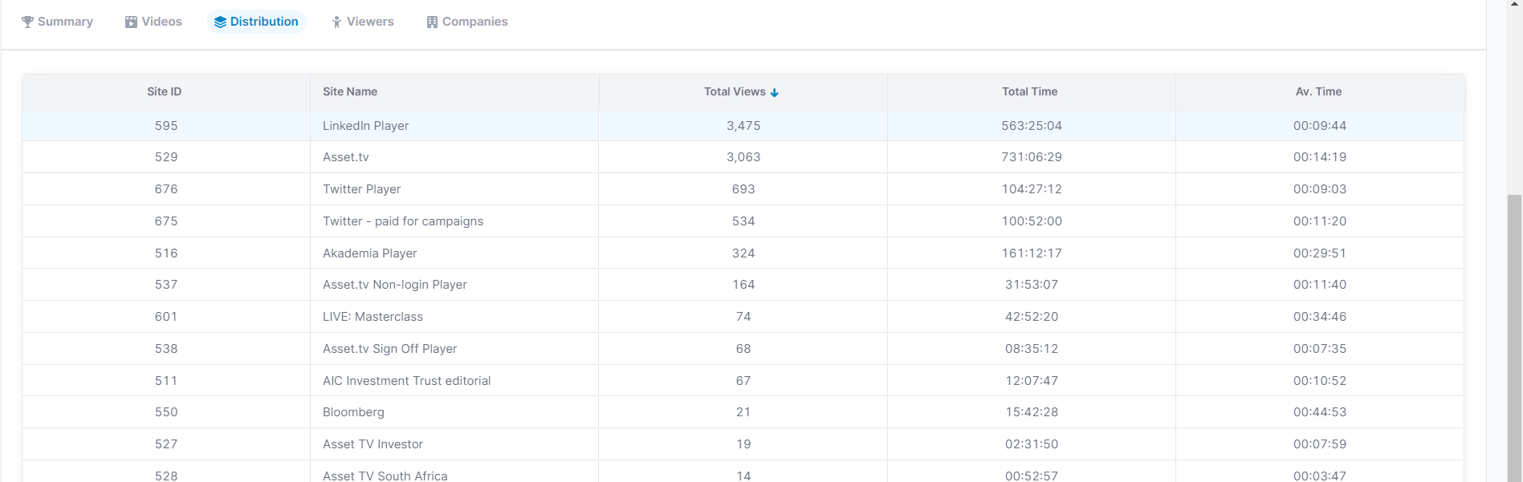The height and width of the screenshot is (482, 1523).
Task: Click the 693 total views value
Action: pyautogui.click(x=743, y=189)
